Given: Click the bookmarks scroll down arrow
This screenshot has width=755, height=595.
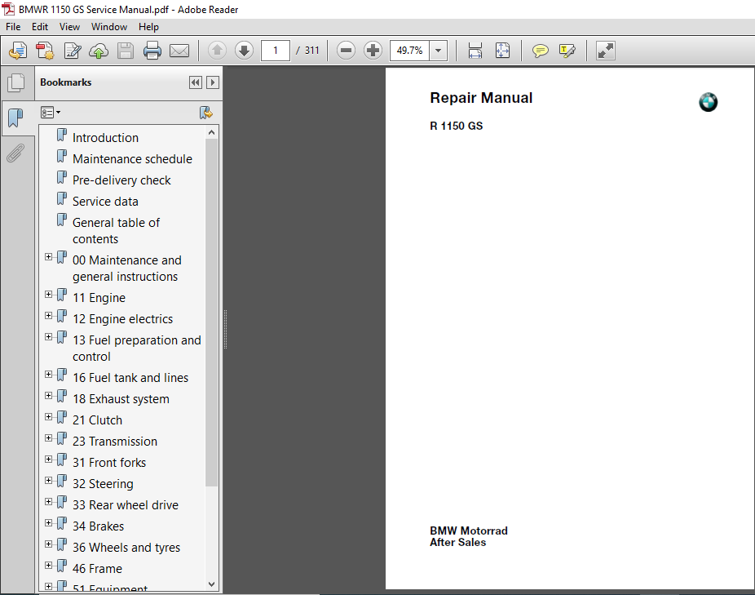Looking at the screenshot, I should click(x=211, y=584).
